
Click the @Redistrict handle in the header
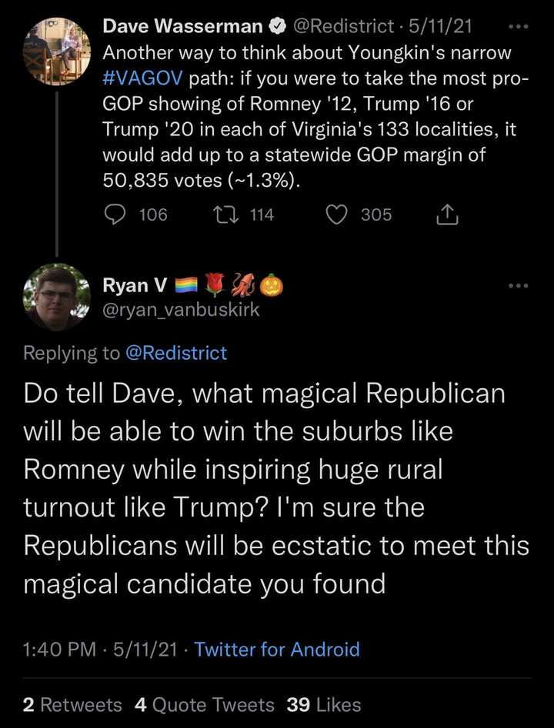342,27
